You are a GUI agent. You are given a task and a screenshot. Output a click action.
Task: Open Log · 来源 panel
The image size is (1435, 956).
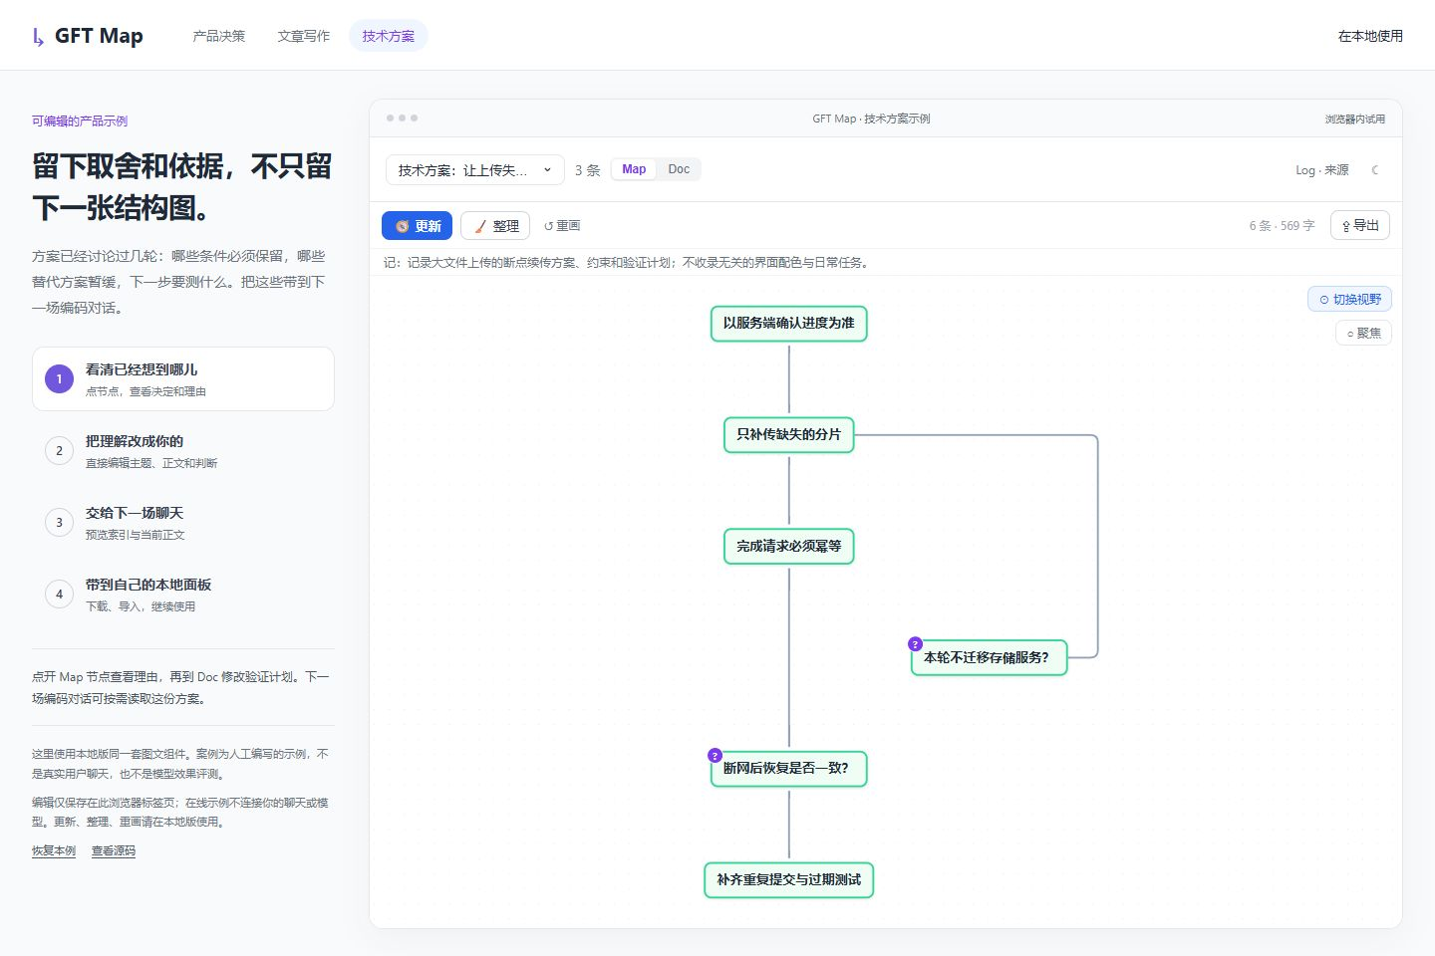point(1322,170)
